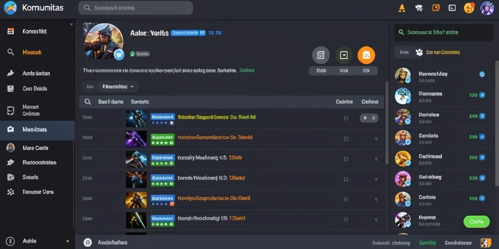Viewport: 499px width, 249px height.
Task: Click the Sin pill beside the dropdown
Action: point(90,87)
